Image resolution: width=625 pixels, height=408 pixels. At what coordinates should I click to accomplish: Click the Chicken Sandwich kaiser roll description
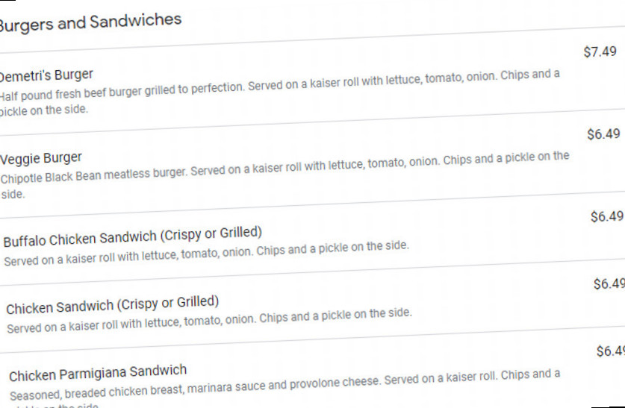(x=209, y=320)
